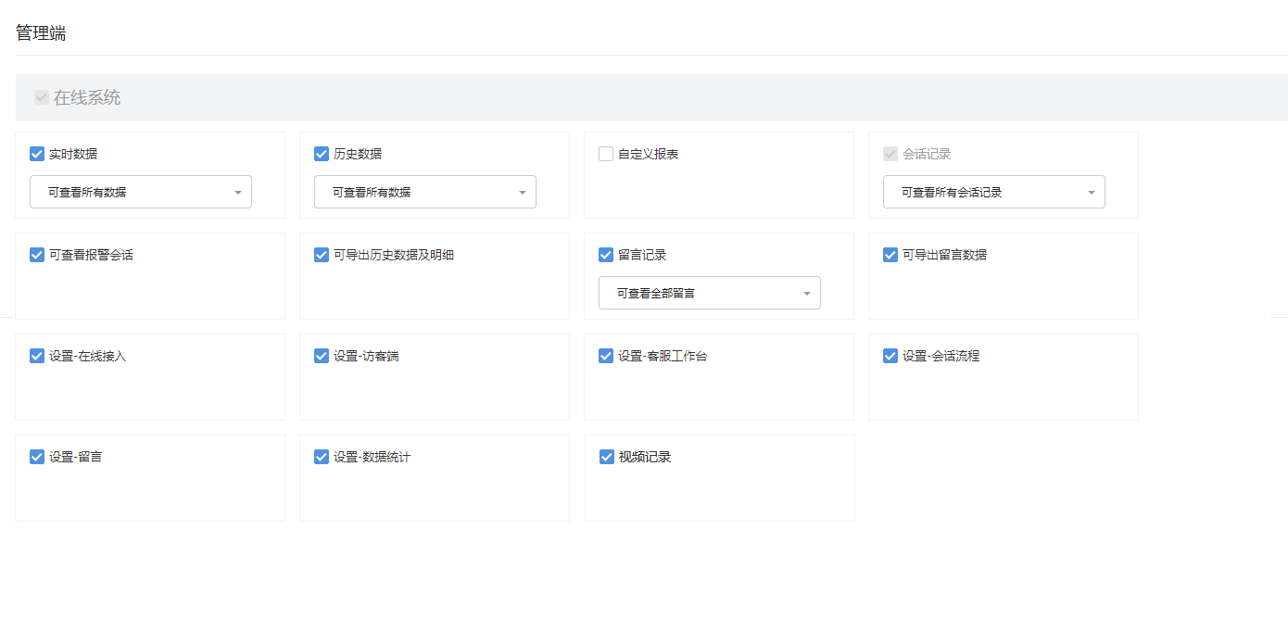Uncheck the 设置-留言 checkbox

coord(37,457)
